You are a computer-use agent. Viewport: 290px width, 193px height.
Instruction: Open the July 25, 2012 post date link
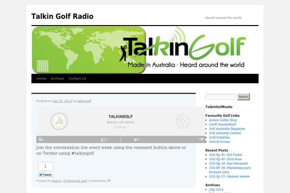[62, 101]
